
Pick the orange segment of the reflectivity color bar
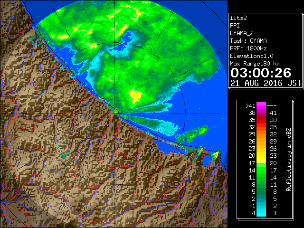[x=261, y=134]
